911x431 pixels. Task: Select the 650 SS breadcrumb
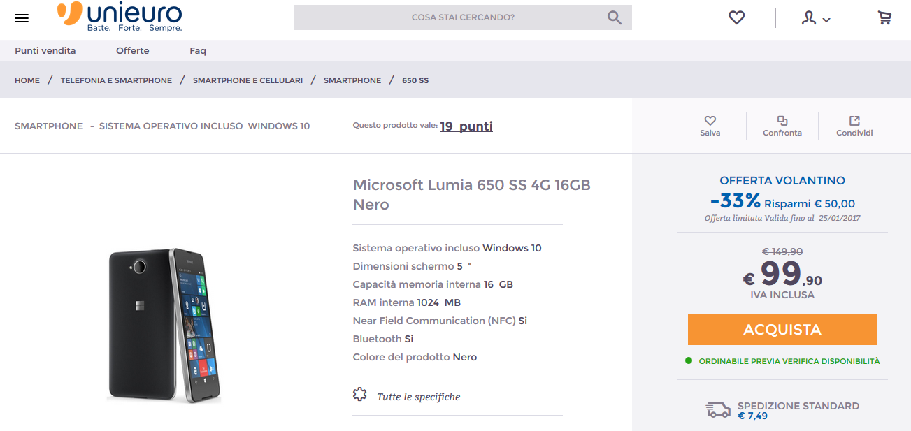point(415,80)
